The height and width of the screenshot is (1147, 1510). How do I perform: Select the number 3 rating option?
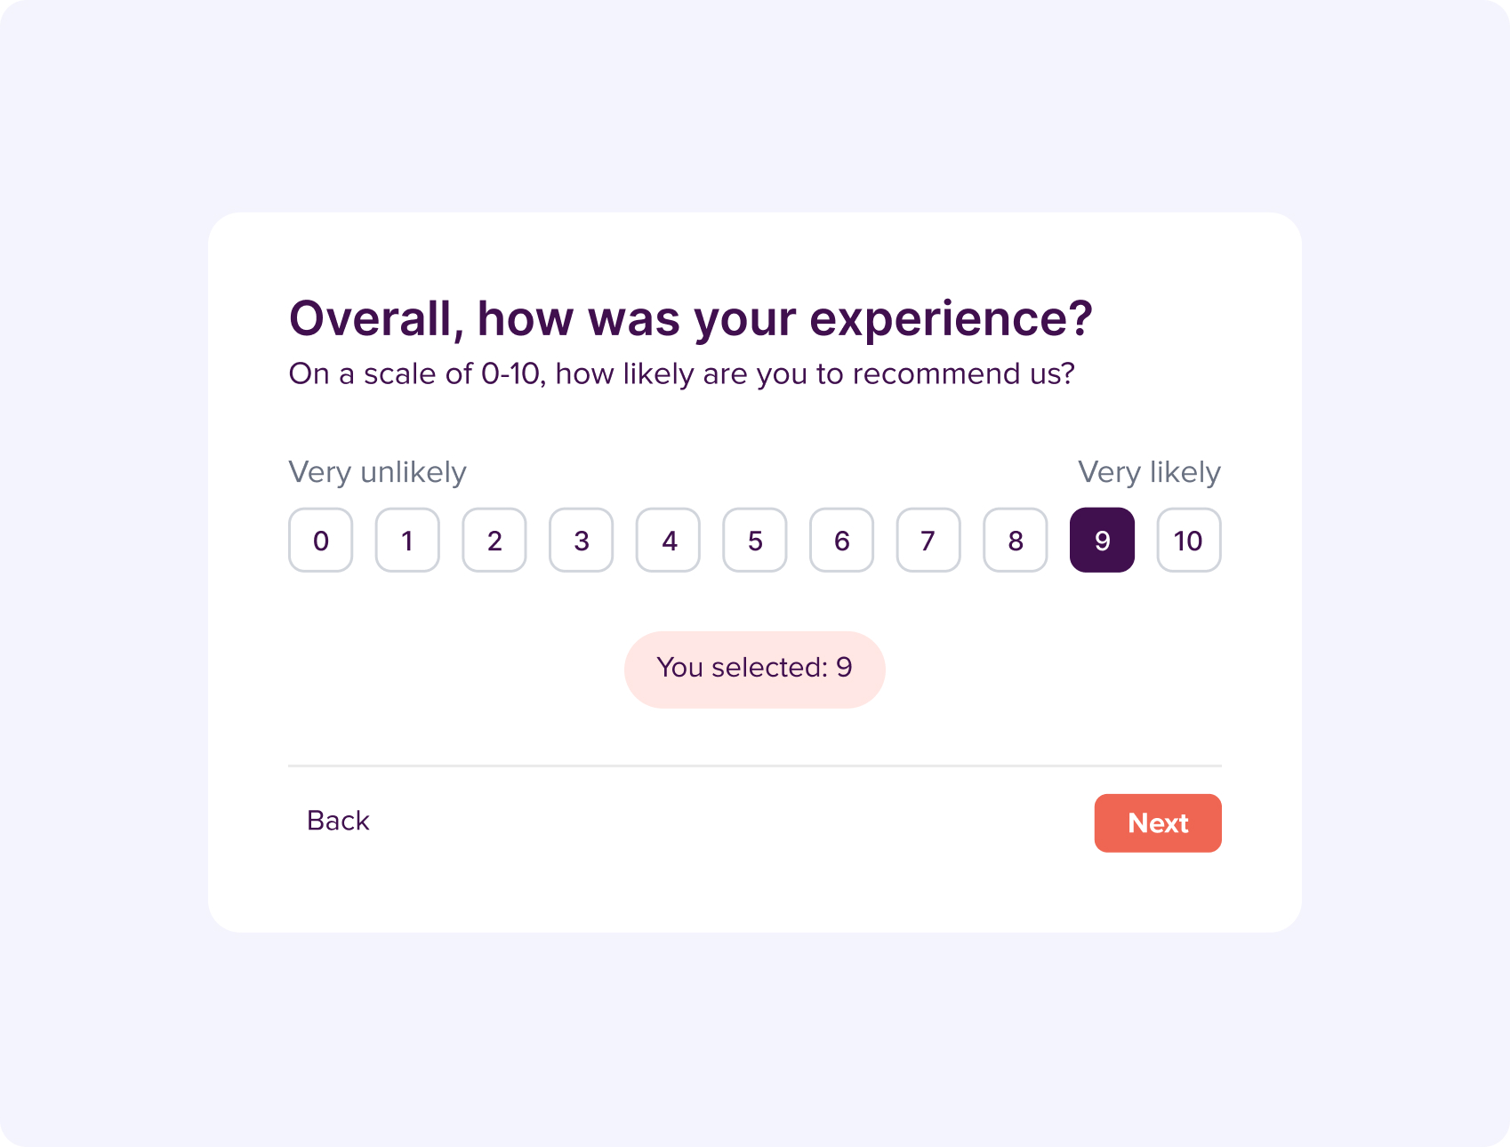[582, 540]
